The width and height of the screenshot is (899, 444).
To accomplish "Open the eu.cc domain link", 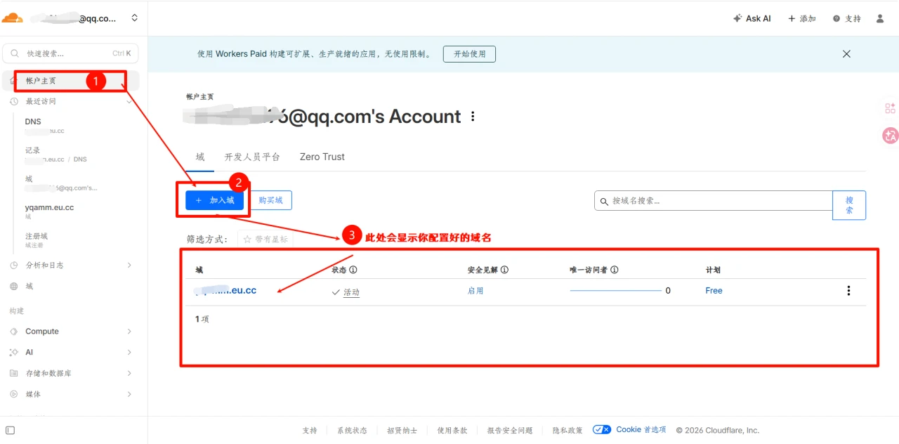I will pyautogui.click(x=226, y=290).
